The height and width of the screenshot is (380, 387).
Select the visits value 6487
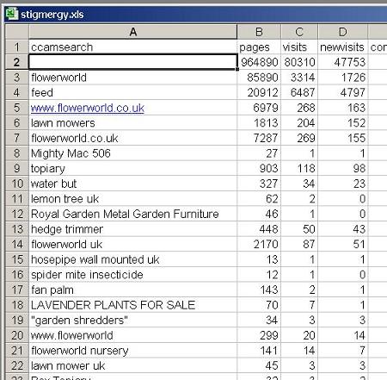299,93
